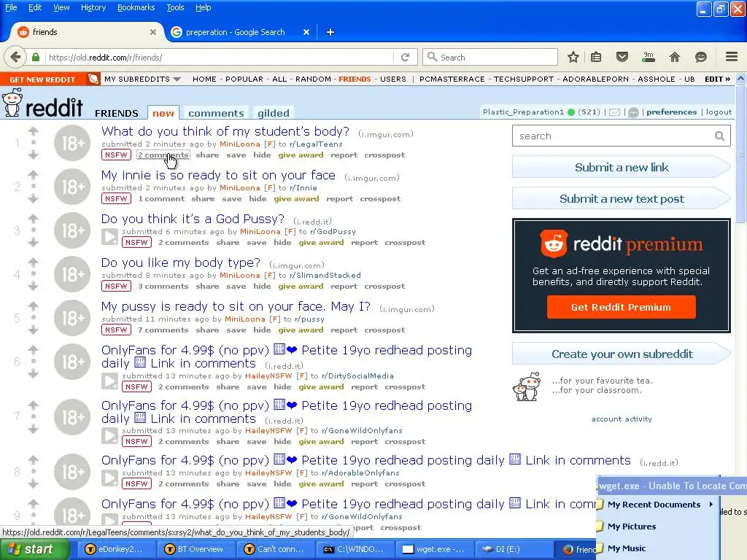Click 'give award' on post 4
This screenshot has width=747, height=560.
[301, 286]
